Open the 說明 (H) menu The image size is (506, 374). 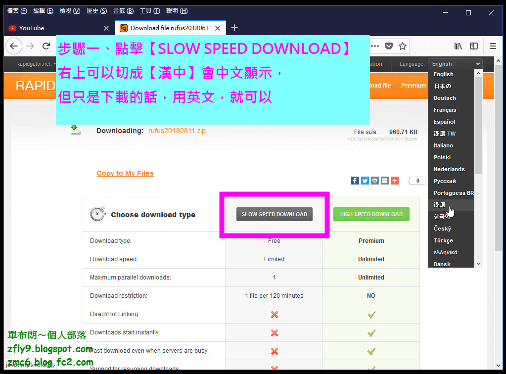point(177,11)
